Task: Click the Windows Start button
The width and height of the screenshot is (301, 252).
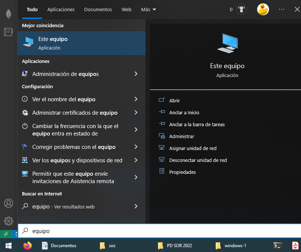Action: [x=8, y=246]
